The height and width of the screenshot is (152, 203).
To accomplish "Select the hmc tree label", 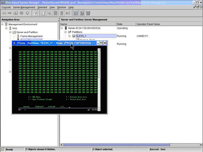I will (x=15, y=28).
